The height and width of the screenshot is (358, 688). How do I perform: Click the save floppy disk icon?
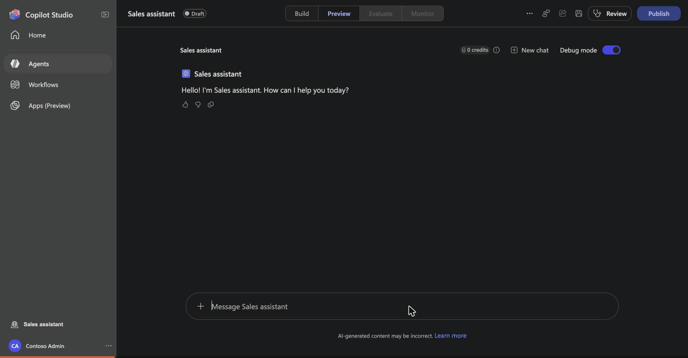[579, 14]
